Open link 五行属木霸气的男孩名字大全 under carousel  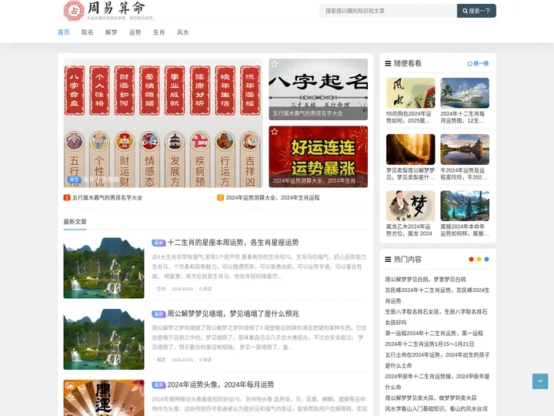click(108, 197)
